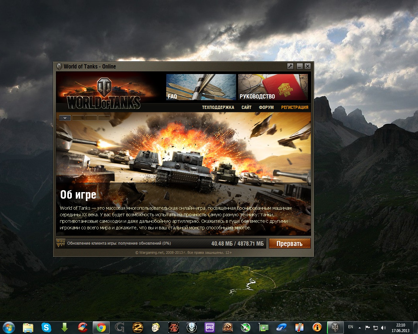Viewport: 418px width, 334px height.
Task: Go to the ФОРУМ menu item
Action: pyautogui.click(x=266, y=107)
